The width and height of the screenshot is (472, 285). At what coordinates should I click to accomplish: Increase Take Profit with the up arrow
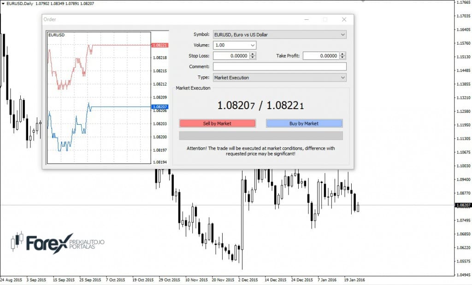(x=342, y=54)
